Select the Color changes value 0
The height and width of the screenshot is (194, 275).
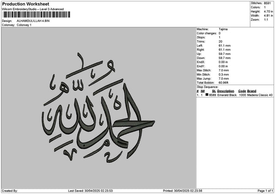coord(220,33)
